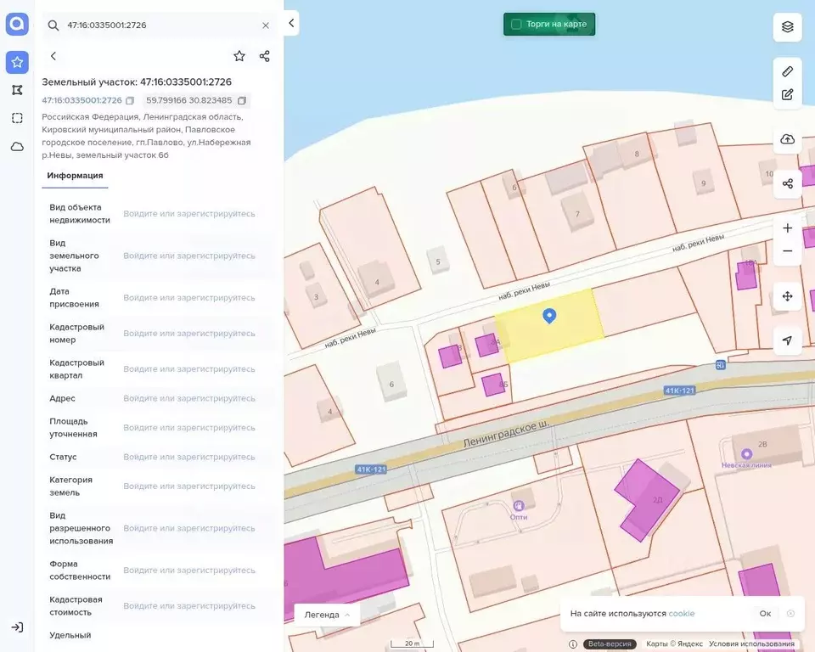815x652 pixels.
Task: Click the locate me arrow icon
Action: click(x=787, y=340)
